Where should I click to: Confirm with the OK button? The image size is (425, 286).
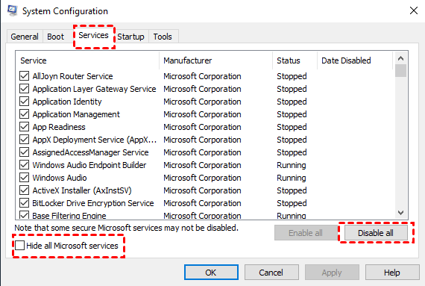click(211, 273)
